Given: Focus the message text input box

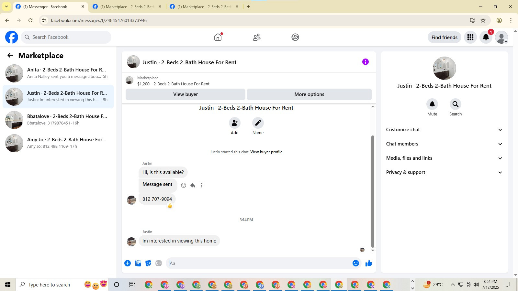Looking at the screenshot, I should click(259, 263).
